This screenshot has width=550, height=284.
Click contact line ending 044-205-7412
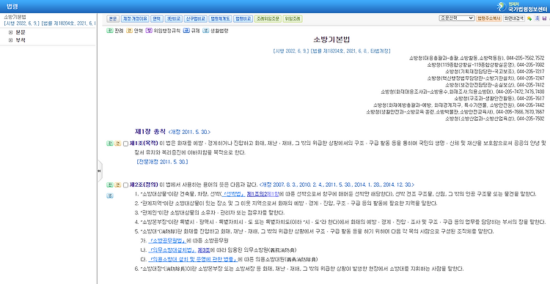point(494,85)
